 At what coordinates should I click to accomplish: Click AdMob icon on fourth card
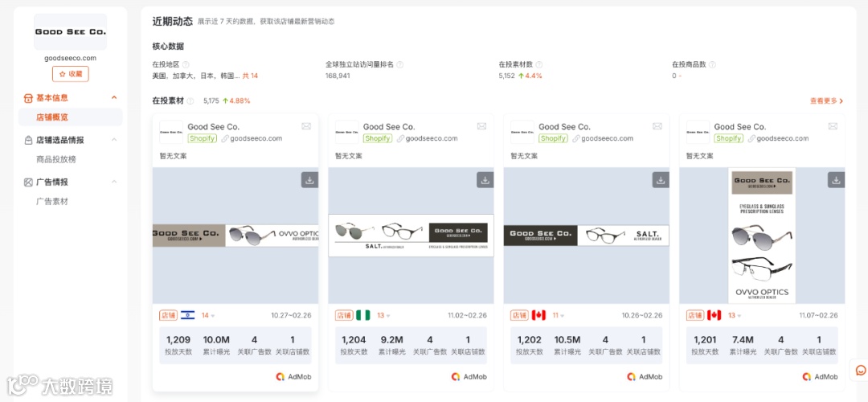pos(807,376)
